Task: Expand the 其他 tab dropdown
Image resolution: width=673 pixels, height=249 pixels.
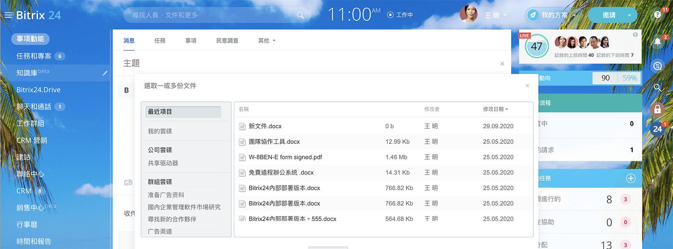Action: 267,40
